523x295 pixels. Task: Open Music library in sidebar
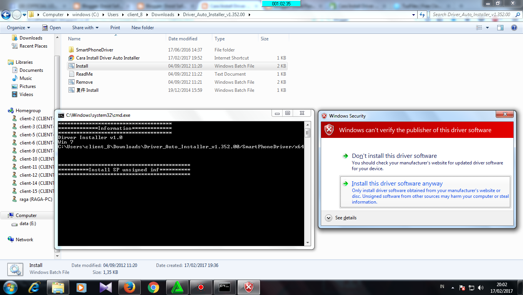pos(26,78)
